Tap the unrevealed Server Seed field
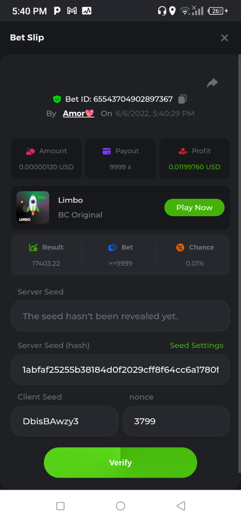 120,316
